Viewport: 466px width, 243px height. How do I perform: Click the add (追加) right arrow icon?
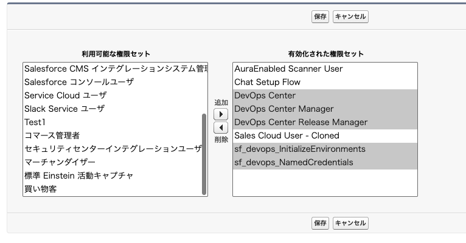221,114
